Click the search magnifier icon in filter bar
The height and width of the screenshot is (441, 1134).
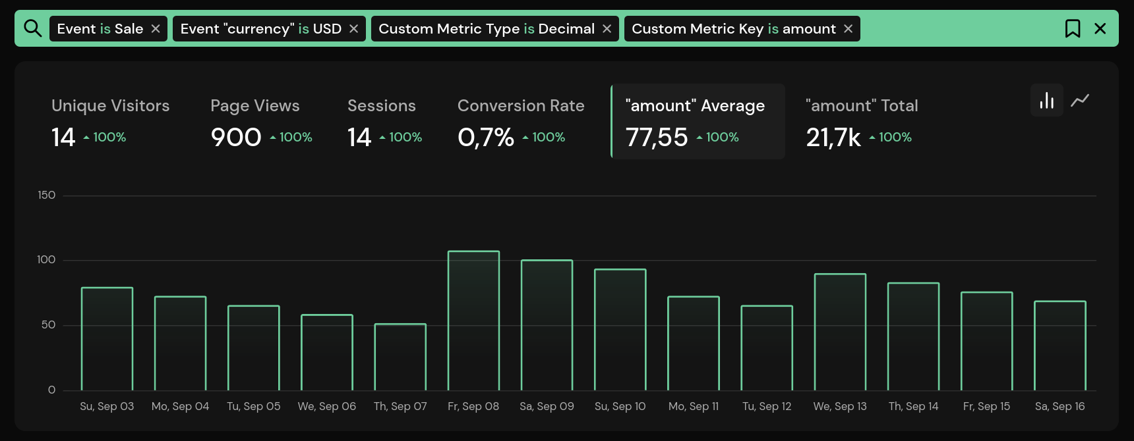click(32, 28)
